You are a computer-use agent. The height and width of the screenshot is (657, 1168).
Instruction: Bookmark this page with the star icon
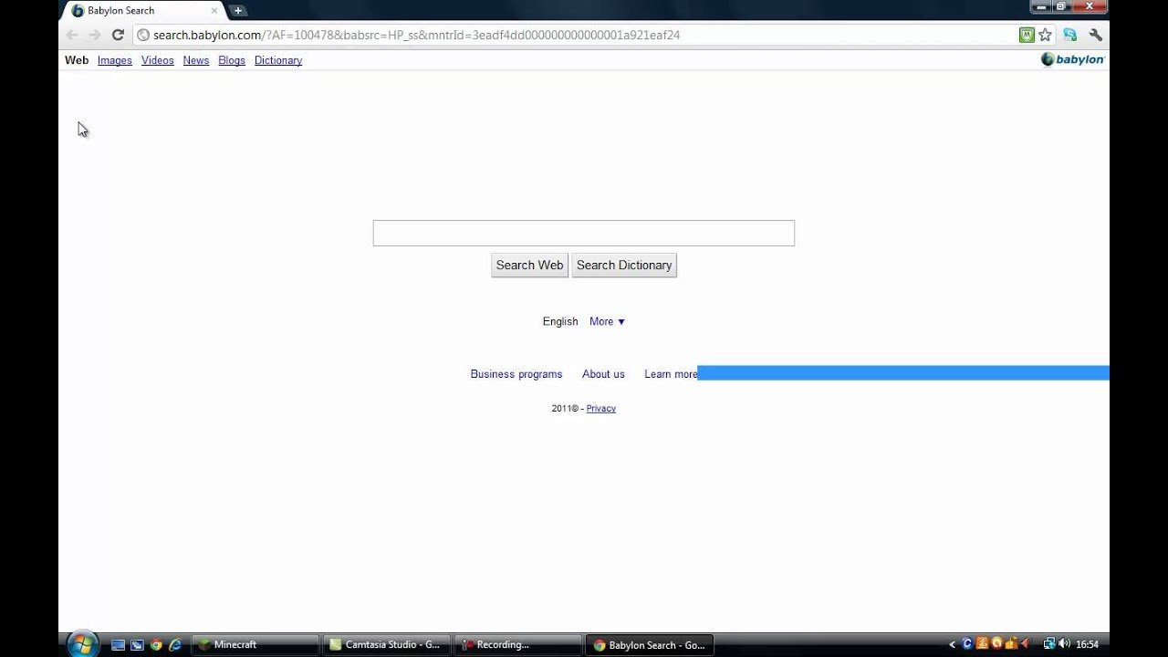point(1046,35)
